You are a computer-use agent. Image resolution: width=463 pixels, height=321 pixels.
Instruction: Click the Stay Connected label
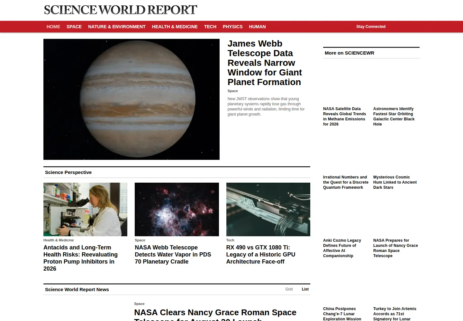(371, 27)
